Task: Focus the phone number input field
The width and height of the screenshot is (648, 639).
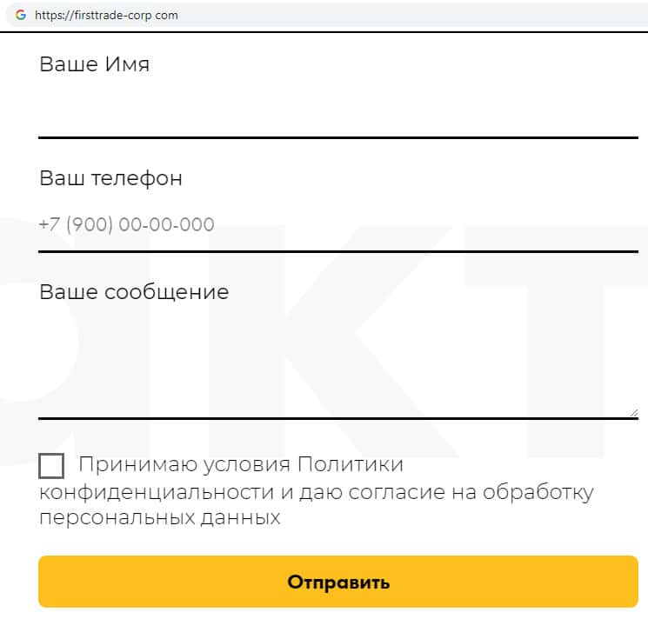Action: (337, 225)
